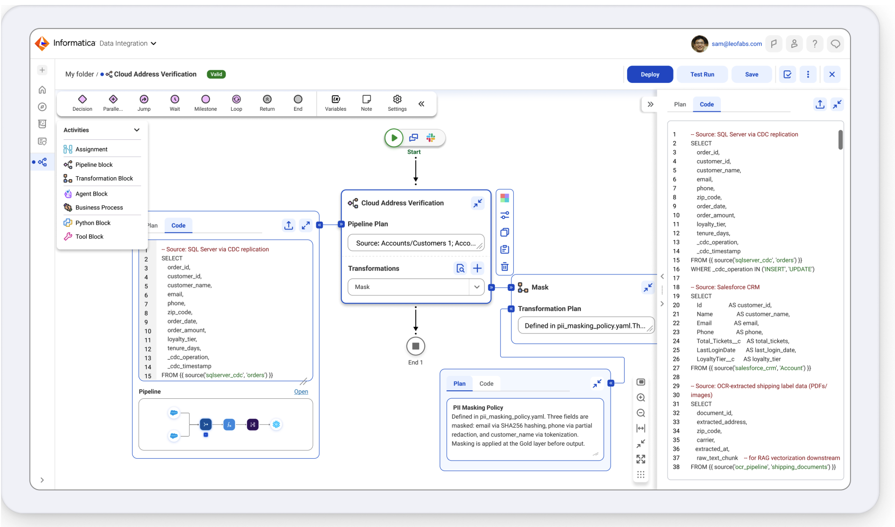
Task: Select the Loop step tool
Action: point(236,103)
